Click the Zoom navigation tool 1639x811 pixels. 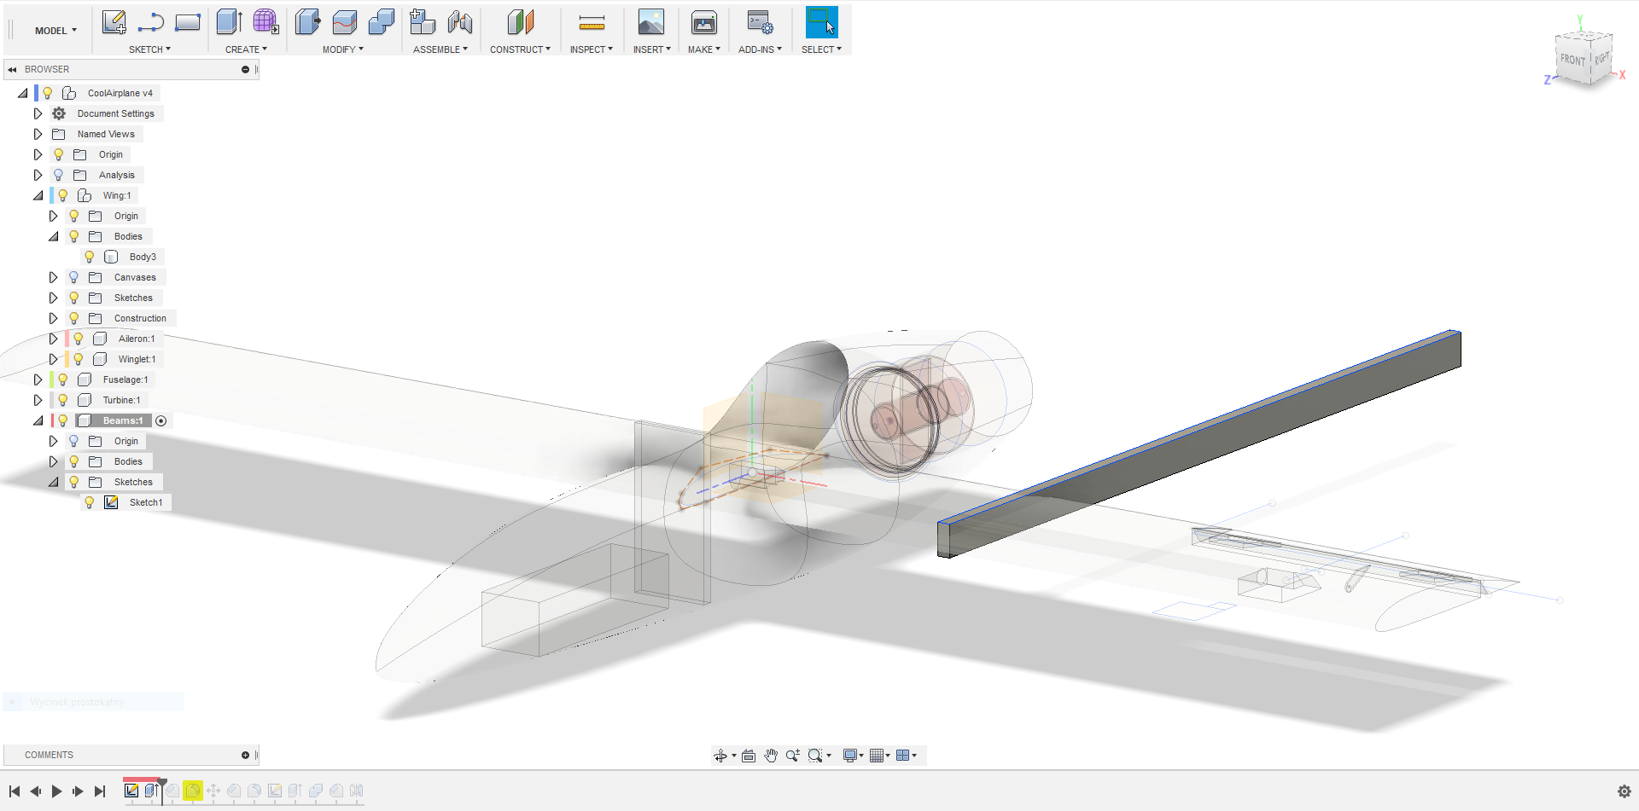(793, 756)
